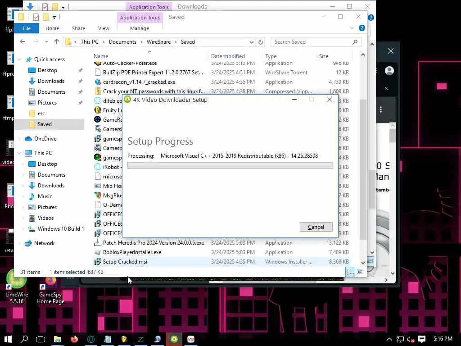This screenshot has width=461, height=346.
Task: Click the Search Saved input field
Action: click(x=312, y=42)
